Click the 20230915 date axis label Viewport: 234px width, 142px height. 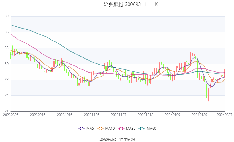coord(38,115)
